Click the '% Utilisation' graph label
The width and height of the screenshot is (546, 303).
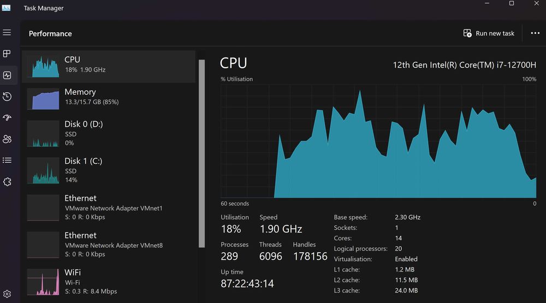click(237, 79)
